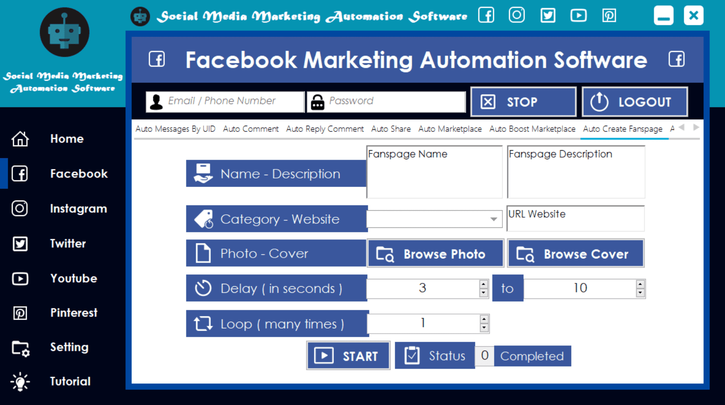725x405 pixels.
Task: Click the Home house icon in the sidebar
Action: pos(20,139)
